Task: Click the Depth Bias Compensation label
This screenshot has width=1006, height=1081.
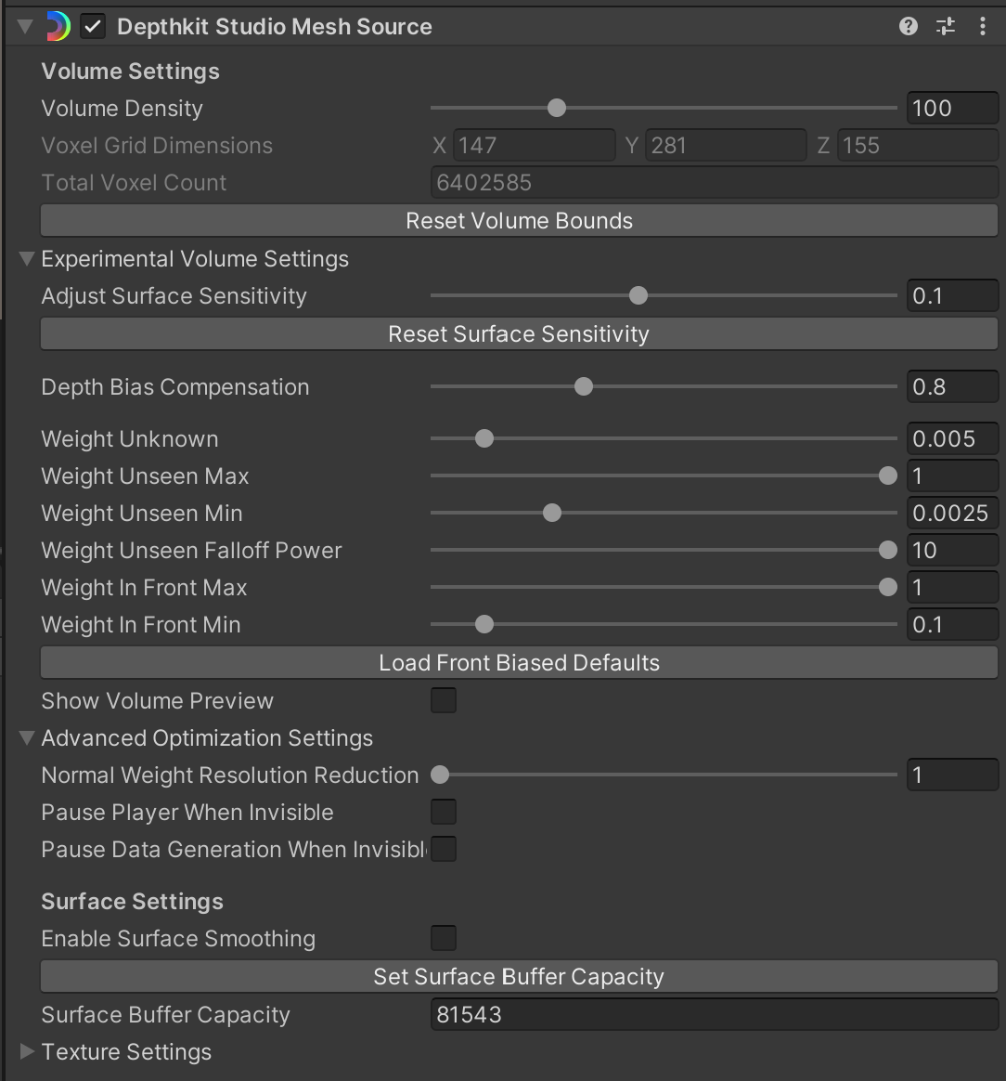Action: tap(175, 386)
